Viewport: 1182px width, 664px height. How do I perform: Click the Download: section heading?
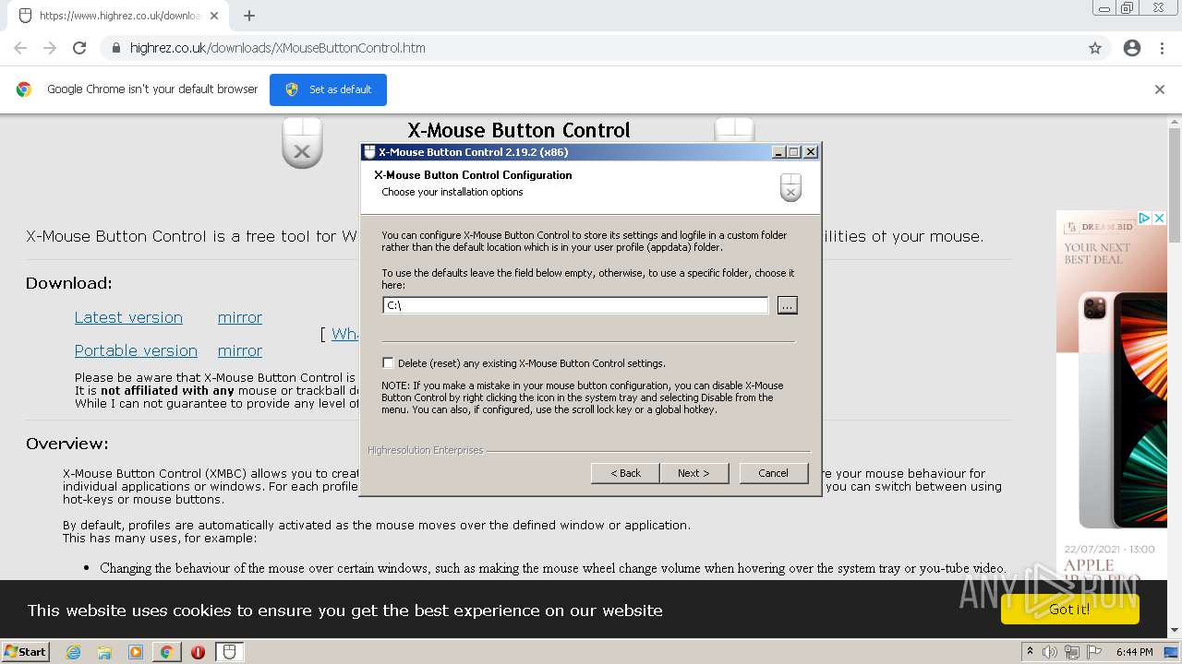[69, 283]
